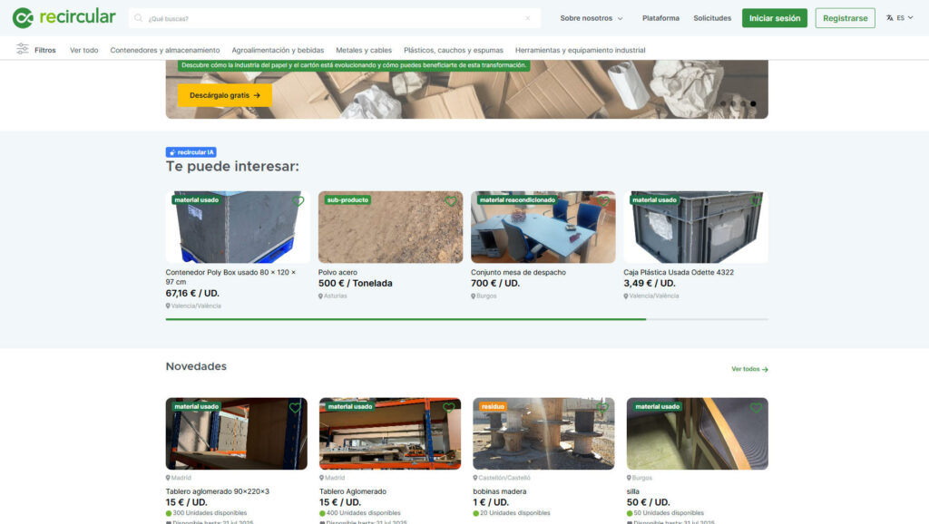
Task: Favorite the Contenedor Poly Box listing
Action: tap(298, 201)
